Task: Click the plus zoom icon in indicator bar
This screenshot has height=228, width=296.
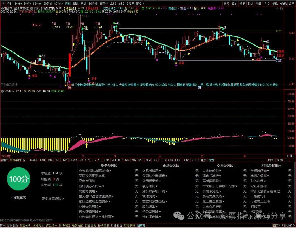Action: coord(287,160)
